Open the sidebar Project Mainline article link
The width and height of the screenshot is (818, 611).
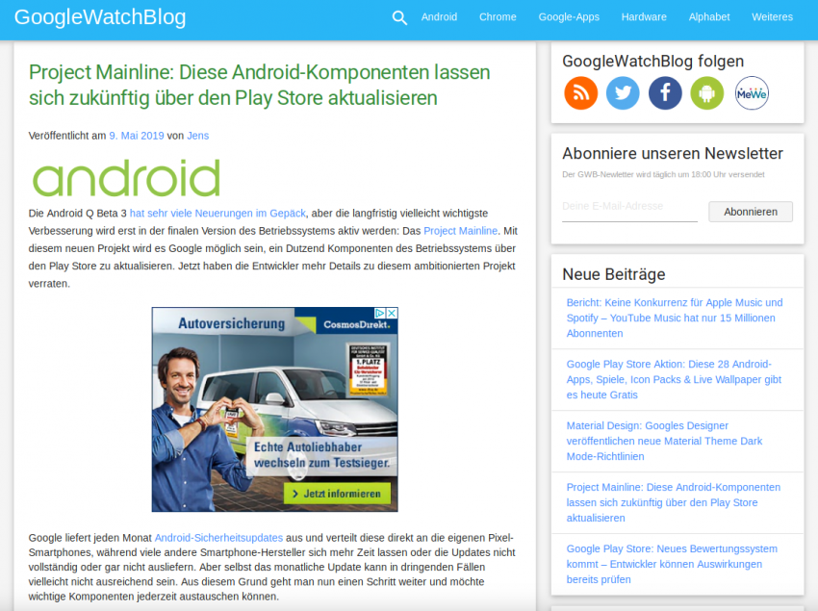(674, 503)
